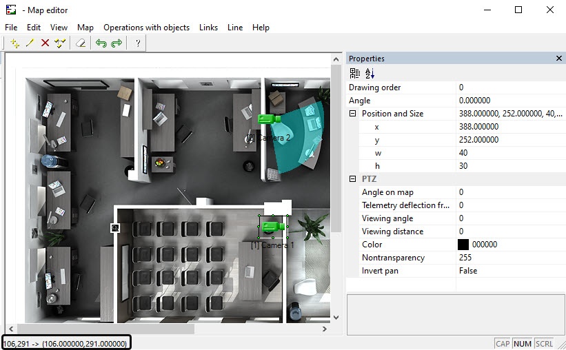The image size is (566, 350).
Task: Edit the Drawing order value
Action: (511, 87)
